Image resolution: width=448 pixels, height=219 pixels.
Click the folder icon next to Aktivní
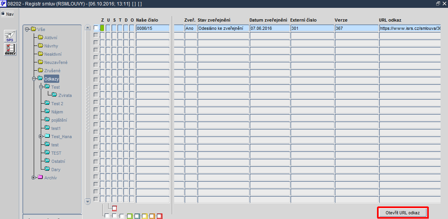click(x=40, y=37)
